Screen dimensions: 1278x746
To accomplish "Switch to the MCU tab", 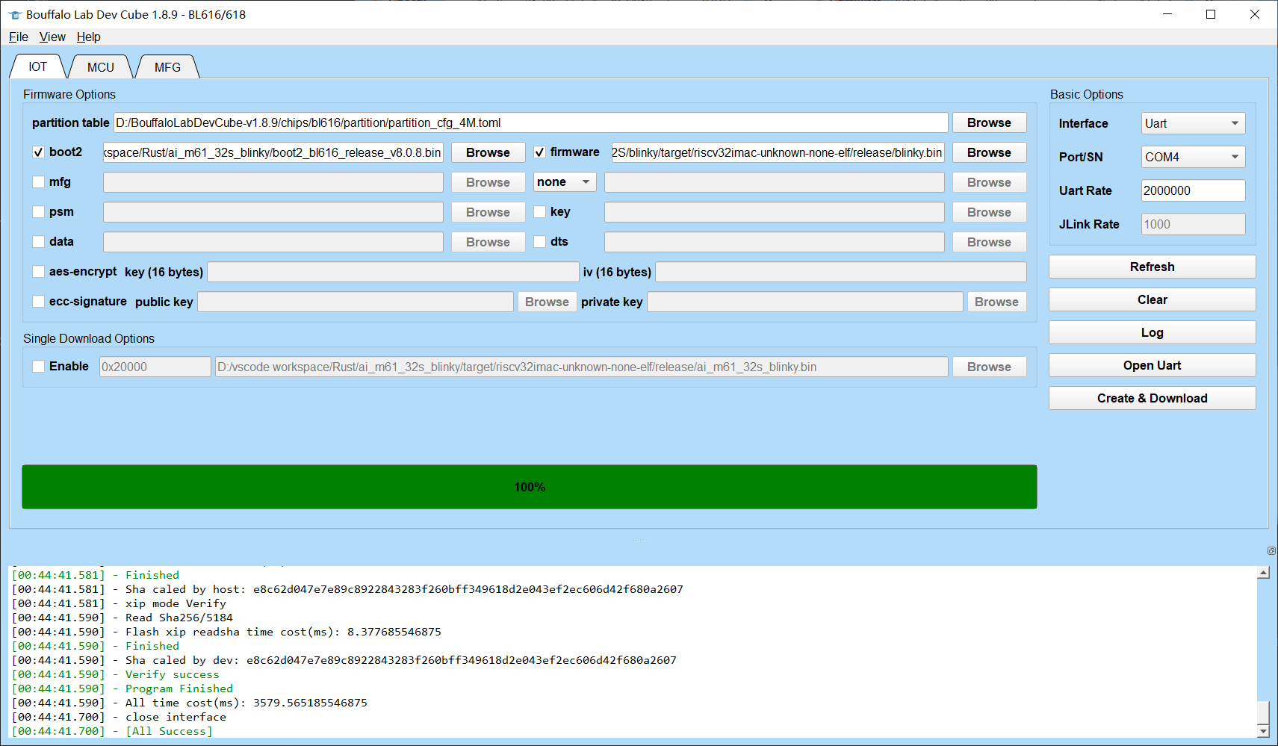I will pos(100,67).
